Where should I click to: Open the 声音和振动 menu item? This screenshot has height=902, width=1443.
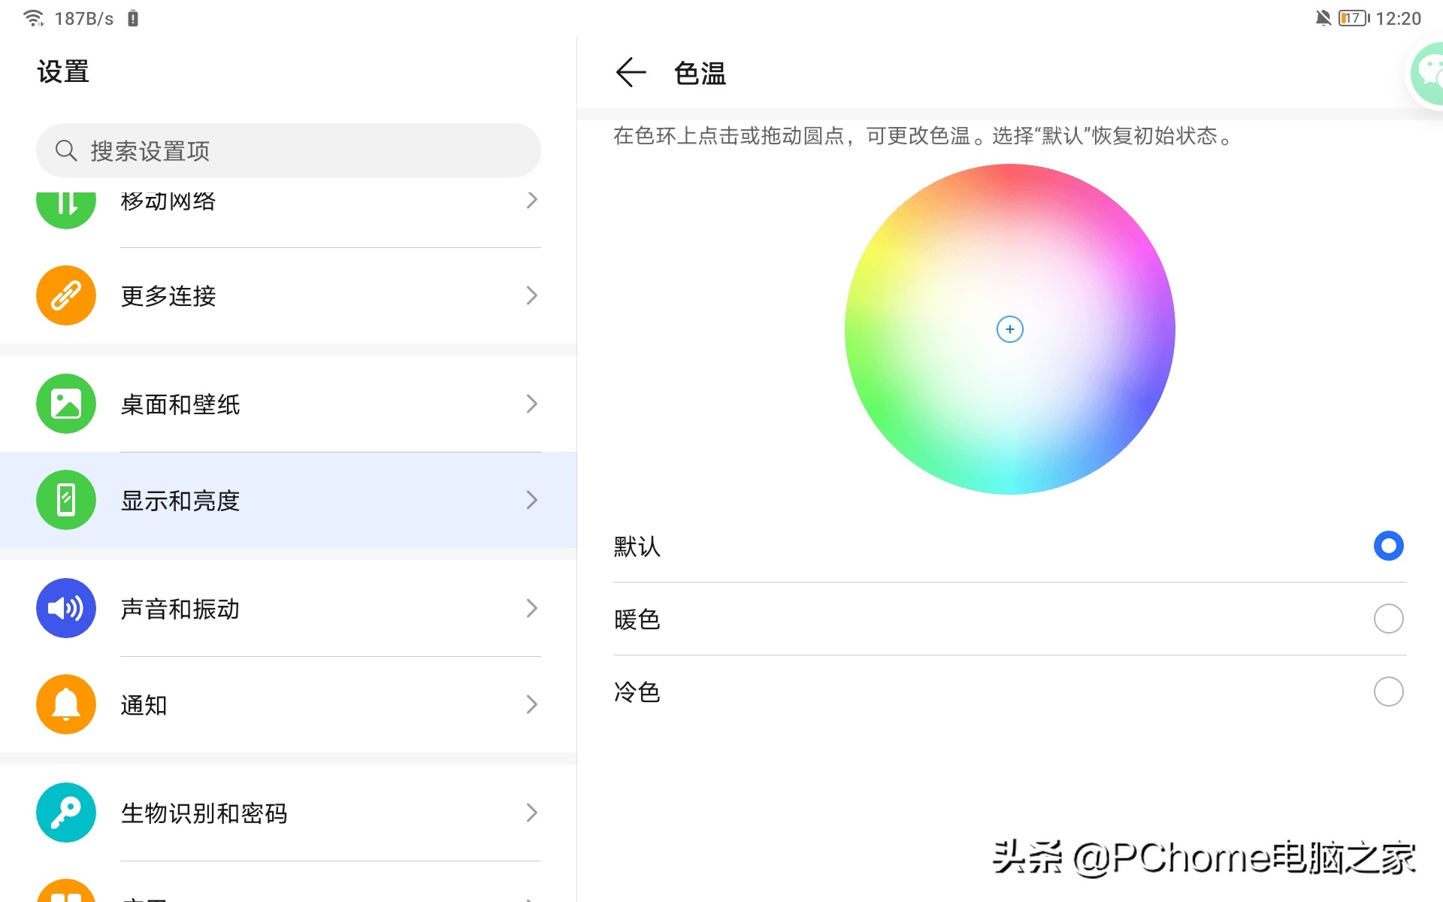click(180, 609)
